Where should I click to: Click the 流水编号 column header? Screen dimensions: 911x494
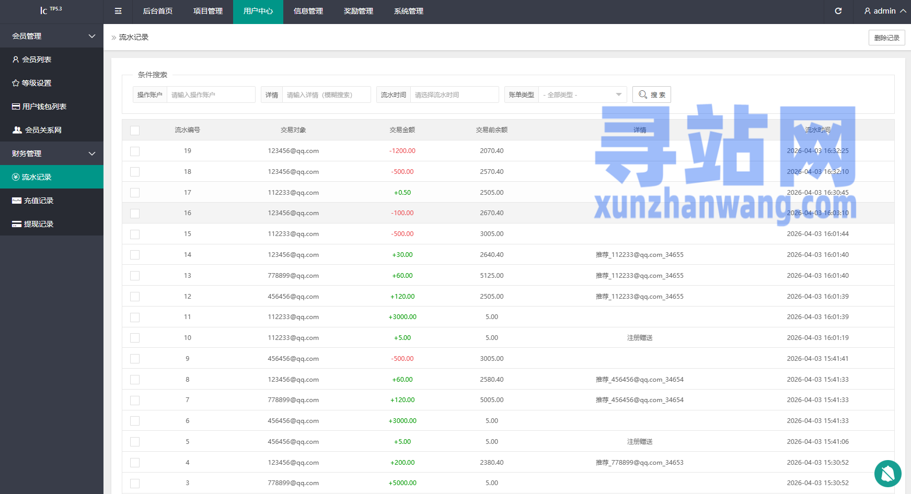pyautogui.click(x=188, y=130)
